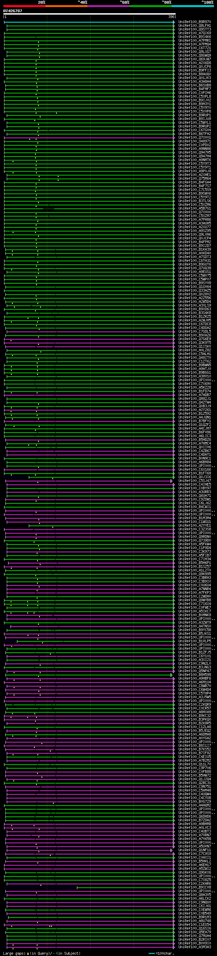This screenshot has width=217, height=956.
Task: Click the red 20% identity legend segment
Action: coord(24,6)
